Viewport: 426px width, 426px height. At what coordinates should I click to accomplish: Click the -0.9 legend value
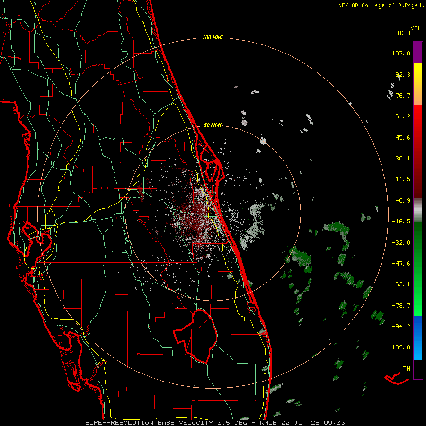coord(403,201)
